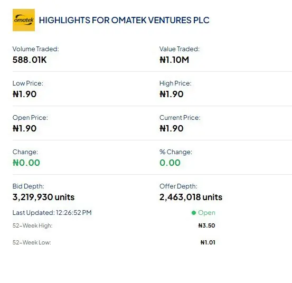The height and width of the screenshot is (283, 292).
Task: Click the Value Traded amount ₦1.10M
Action: [x=174, y=60]
